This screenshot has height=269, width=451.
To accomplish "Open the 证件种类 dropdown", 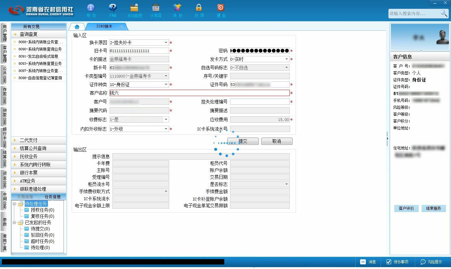I will pyautogui.click(x=166, y=84).
